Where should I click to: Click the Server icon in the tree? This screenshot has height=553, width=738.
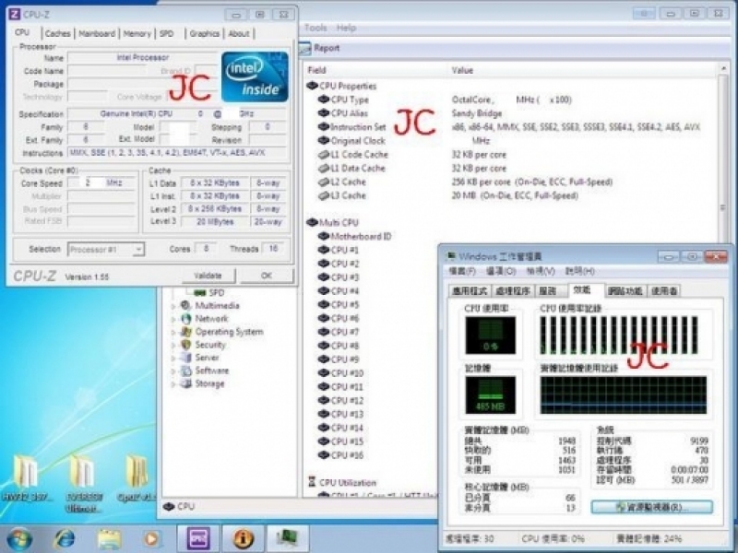coord(185,358)
